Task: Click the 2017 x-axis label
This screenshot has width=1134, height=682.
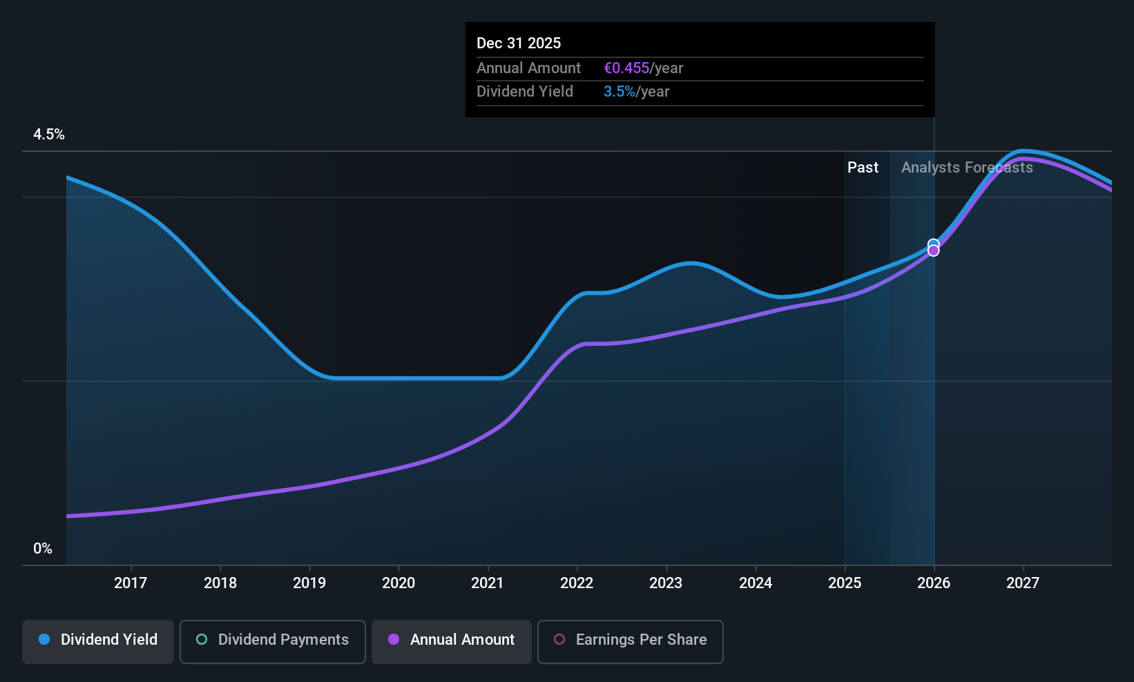Action: [x=131, y=583]
